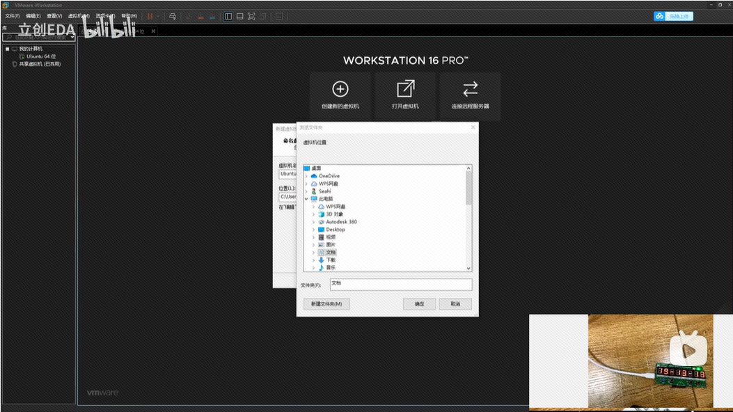Viewport: 733px width, 412px height.
Task: Click the 位置(L) path field in wizard behind
Action: point(287,197)
